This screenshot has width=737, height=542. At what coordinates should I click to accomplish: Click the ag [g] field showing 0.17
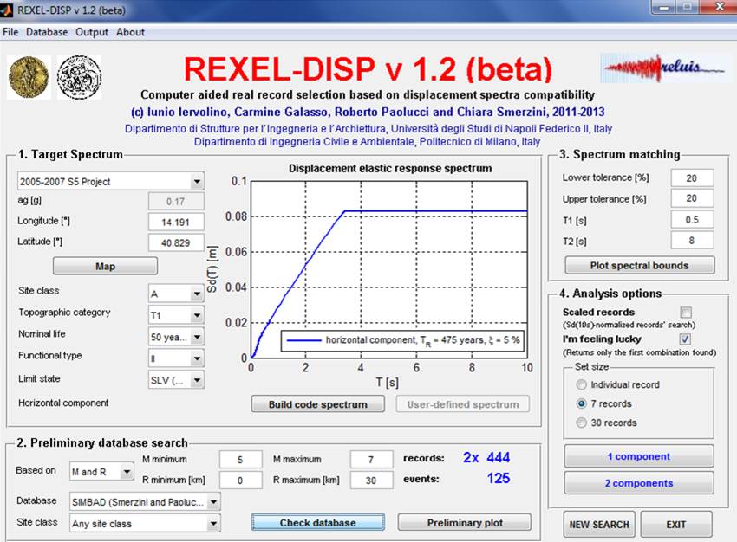pos(176,202)
